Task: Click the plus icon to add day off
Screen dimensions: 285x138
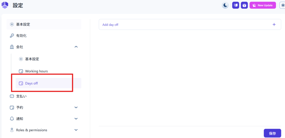Action: (274, 24)
